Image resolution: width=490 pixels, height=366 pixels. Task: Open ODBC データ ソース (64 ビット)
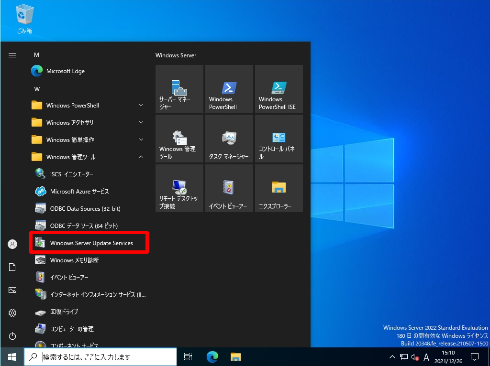[89, 226]
